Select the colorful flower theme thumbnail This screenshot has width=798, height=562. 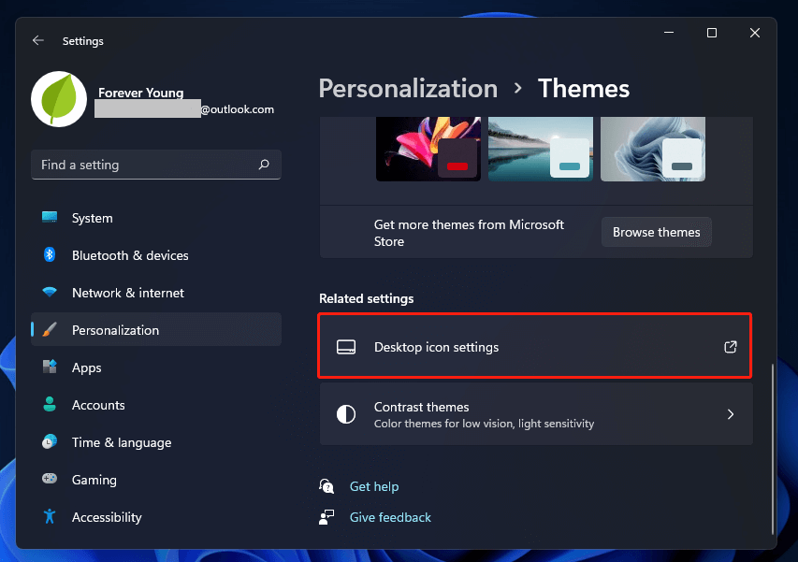[428, 149]
